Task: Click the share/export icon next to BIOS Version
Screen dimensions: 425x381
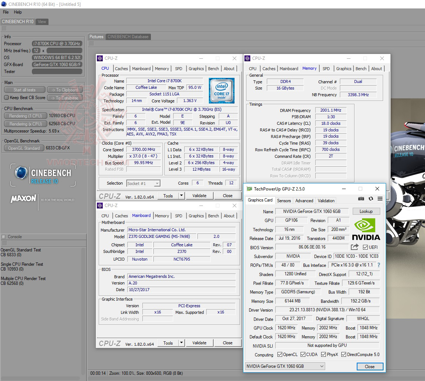Action: click(354, 247)
